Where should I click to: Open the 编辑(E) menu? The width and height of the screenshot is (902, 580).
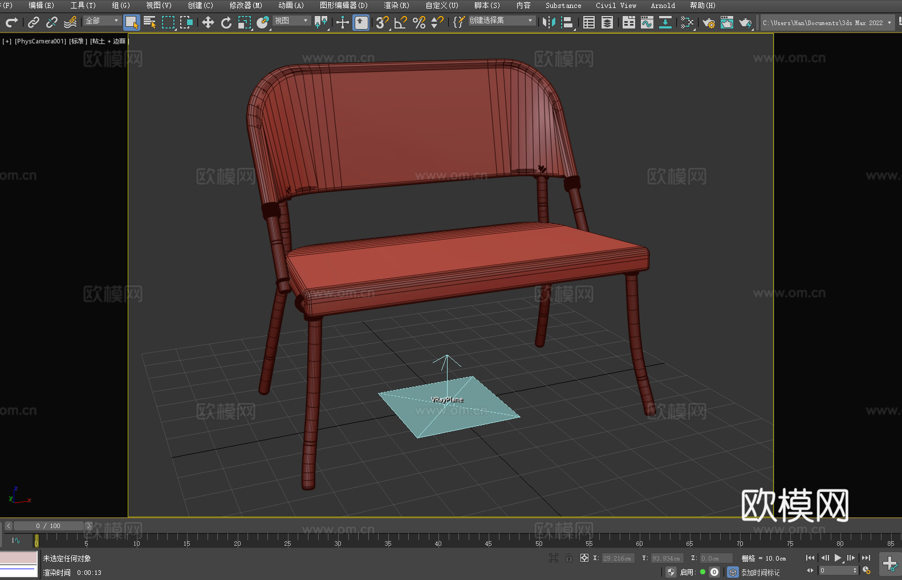point(41,5)
